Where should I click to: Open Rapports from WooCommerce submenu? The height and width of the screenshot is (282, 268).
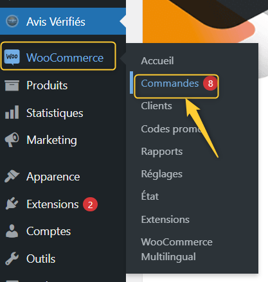[162, 152]
